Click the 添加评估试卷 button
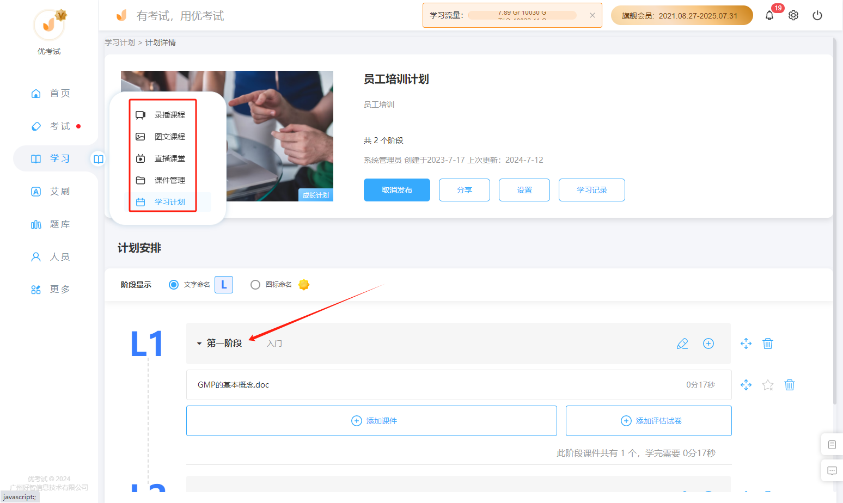This screenshot has height=503, width=843. (x=649, y=421)
